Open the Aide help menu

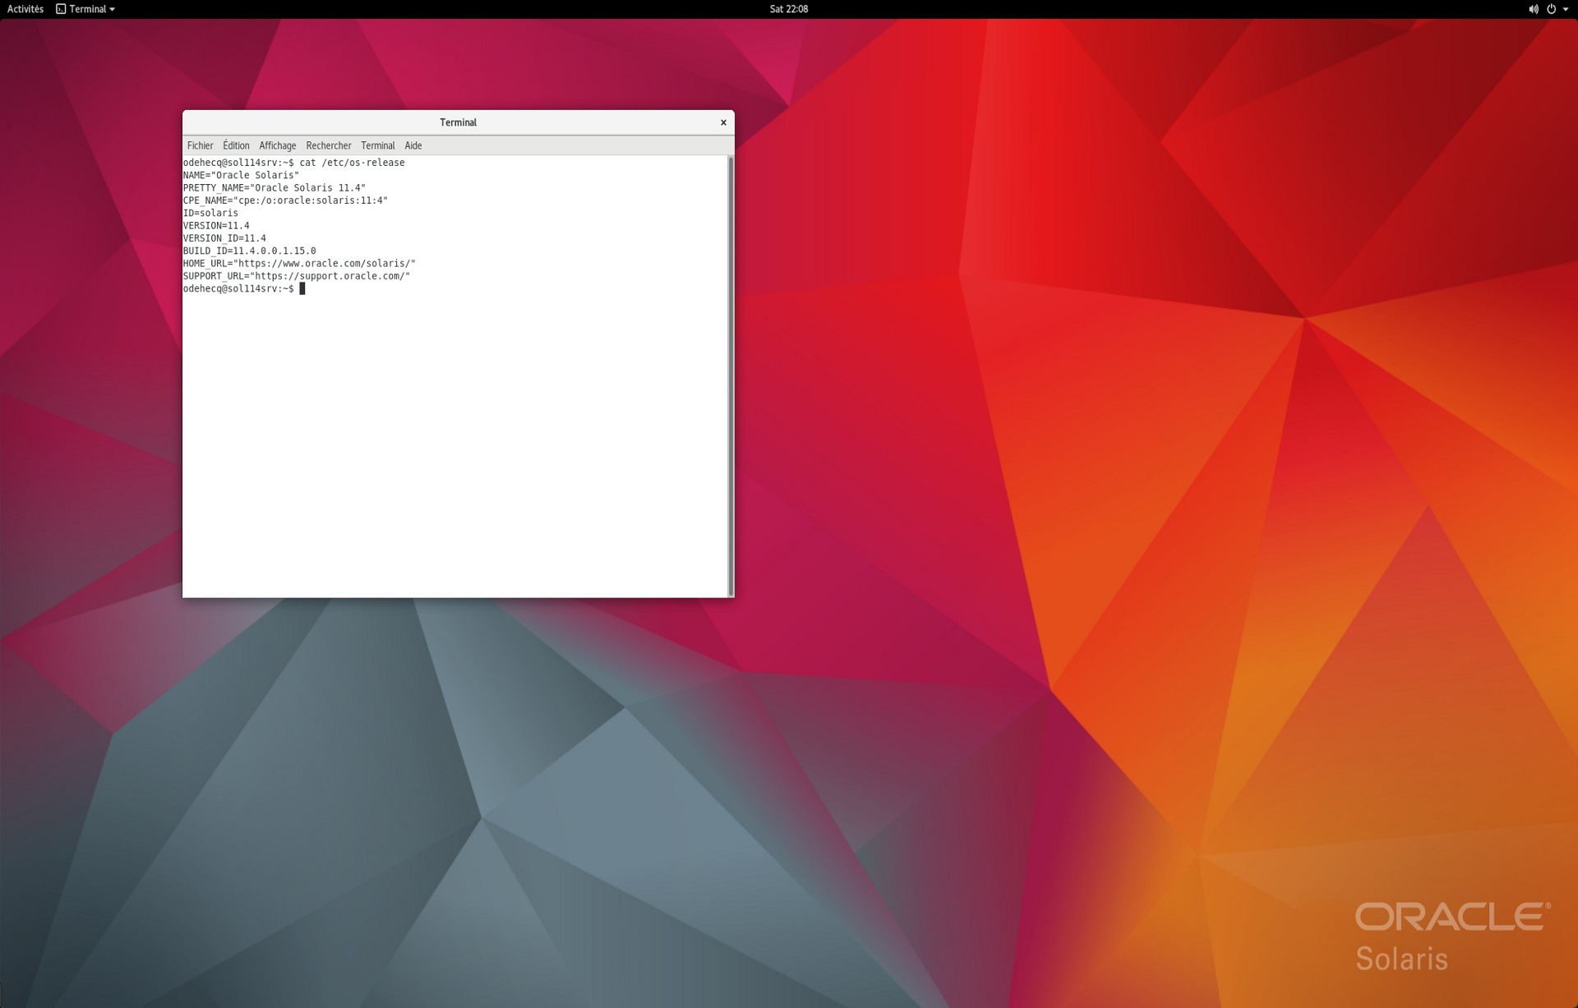point(413,145)
